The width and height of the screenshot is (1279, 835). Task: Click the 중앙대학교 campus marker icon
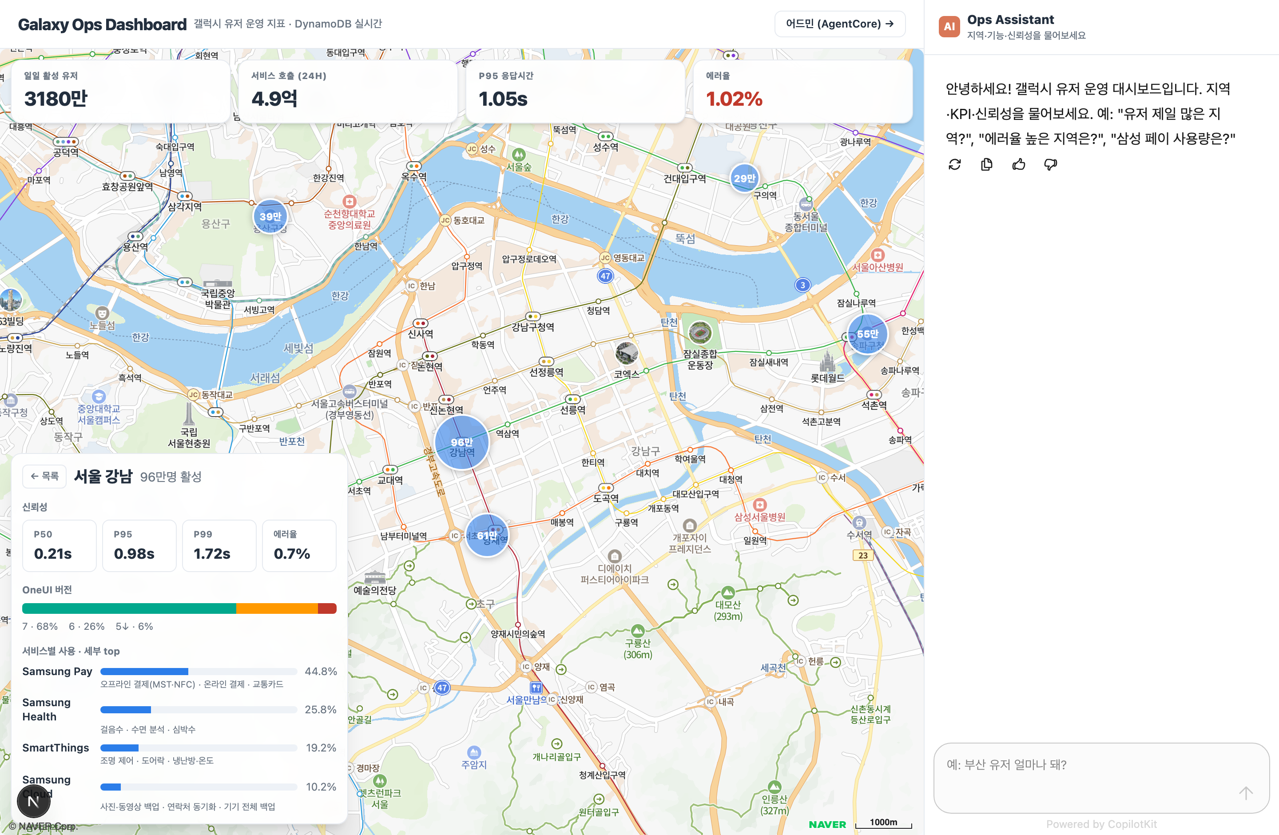98,397
